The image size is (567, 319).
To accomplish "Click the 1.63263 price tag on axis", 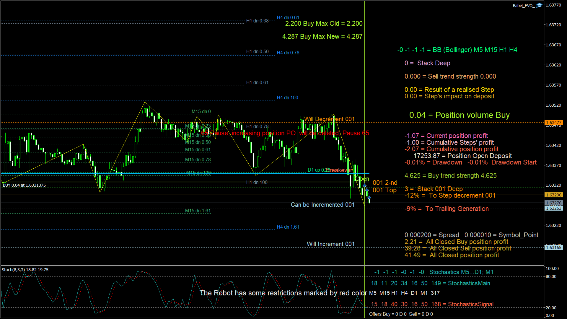I will [x=553, y=208].
